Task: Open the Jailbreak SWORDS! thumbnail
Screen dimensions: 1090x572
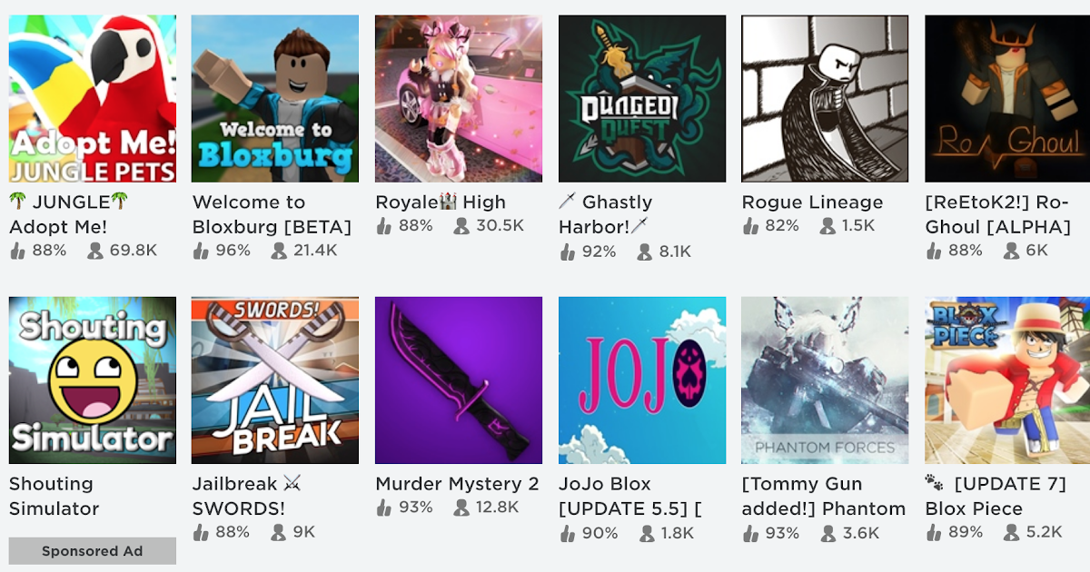Action: coord(275,380)
